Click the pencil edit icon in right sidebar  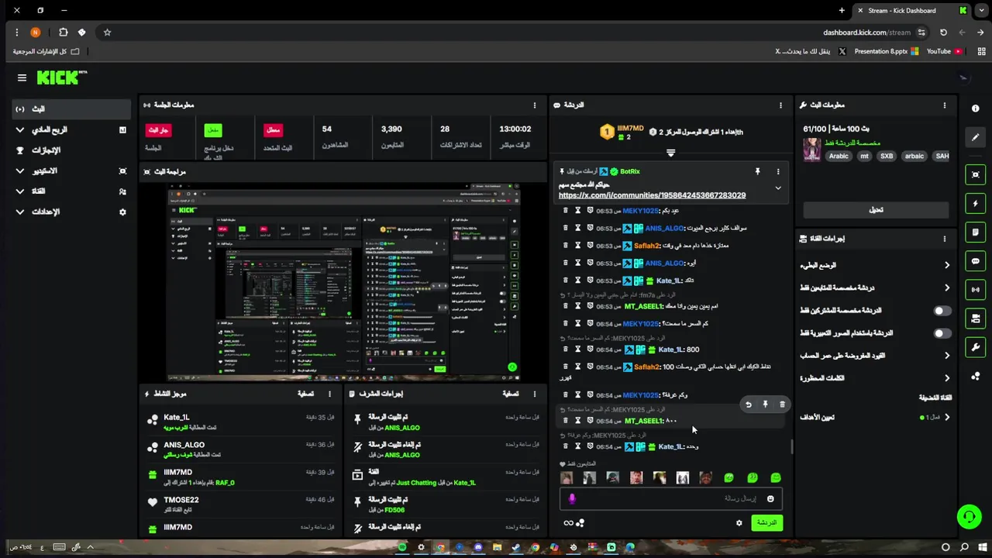tap(976, 137)
